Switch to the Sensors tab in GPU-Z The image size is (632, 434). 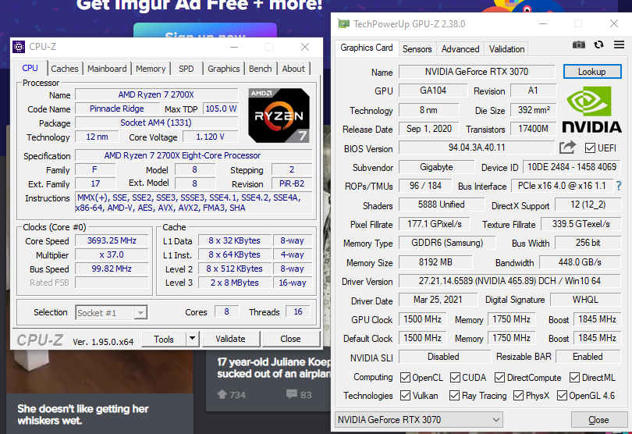[x=417, y=49]
